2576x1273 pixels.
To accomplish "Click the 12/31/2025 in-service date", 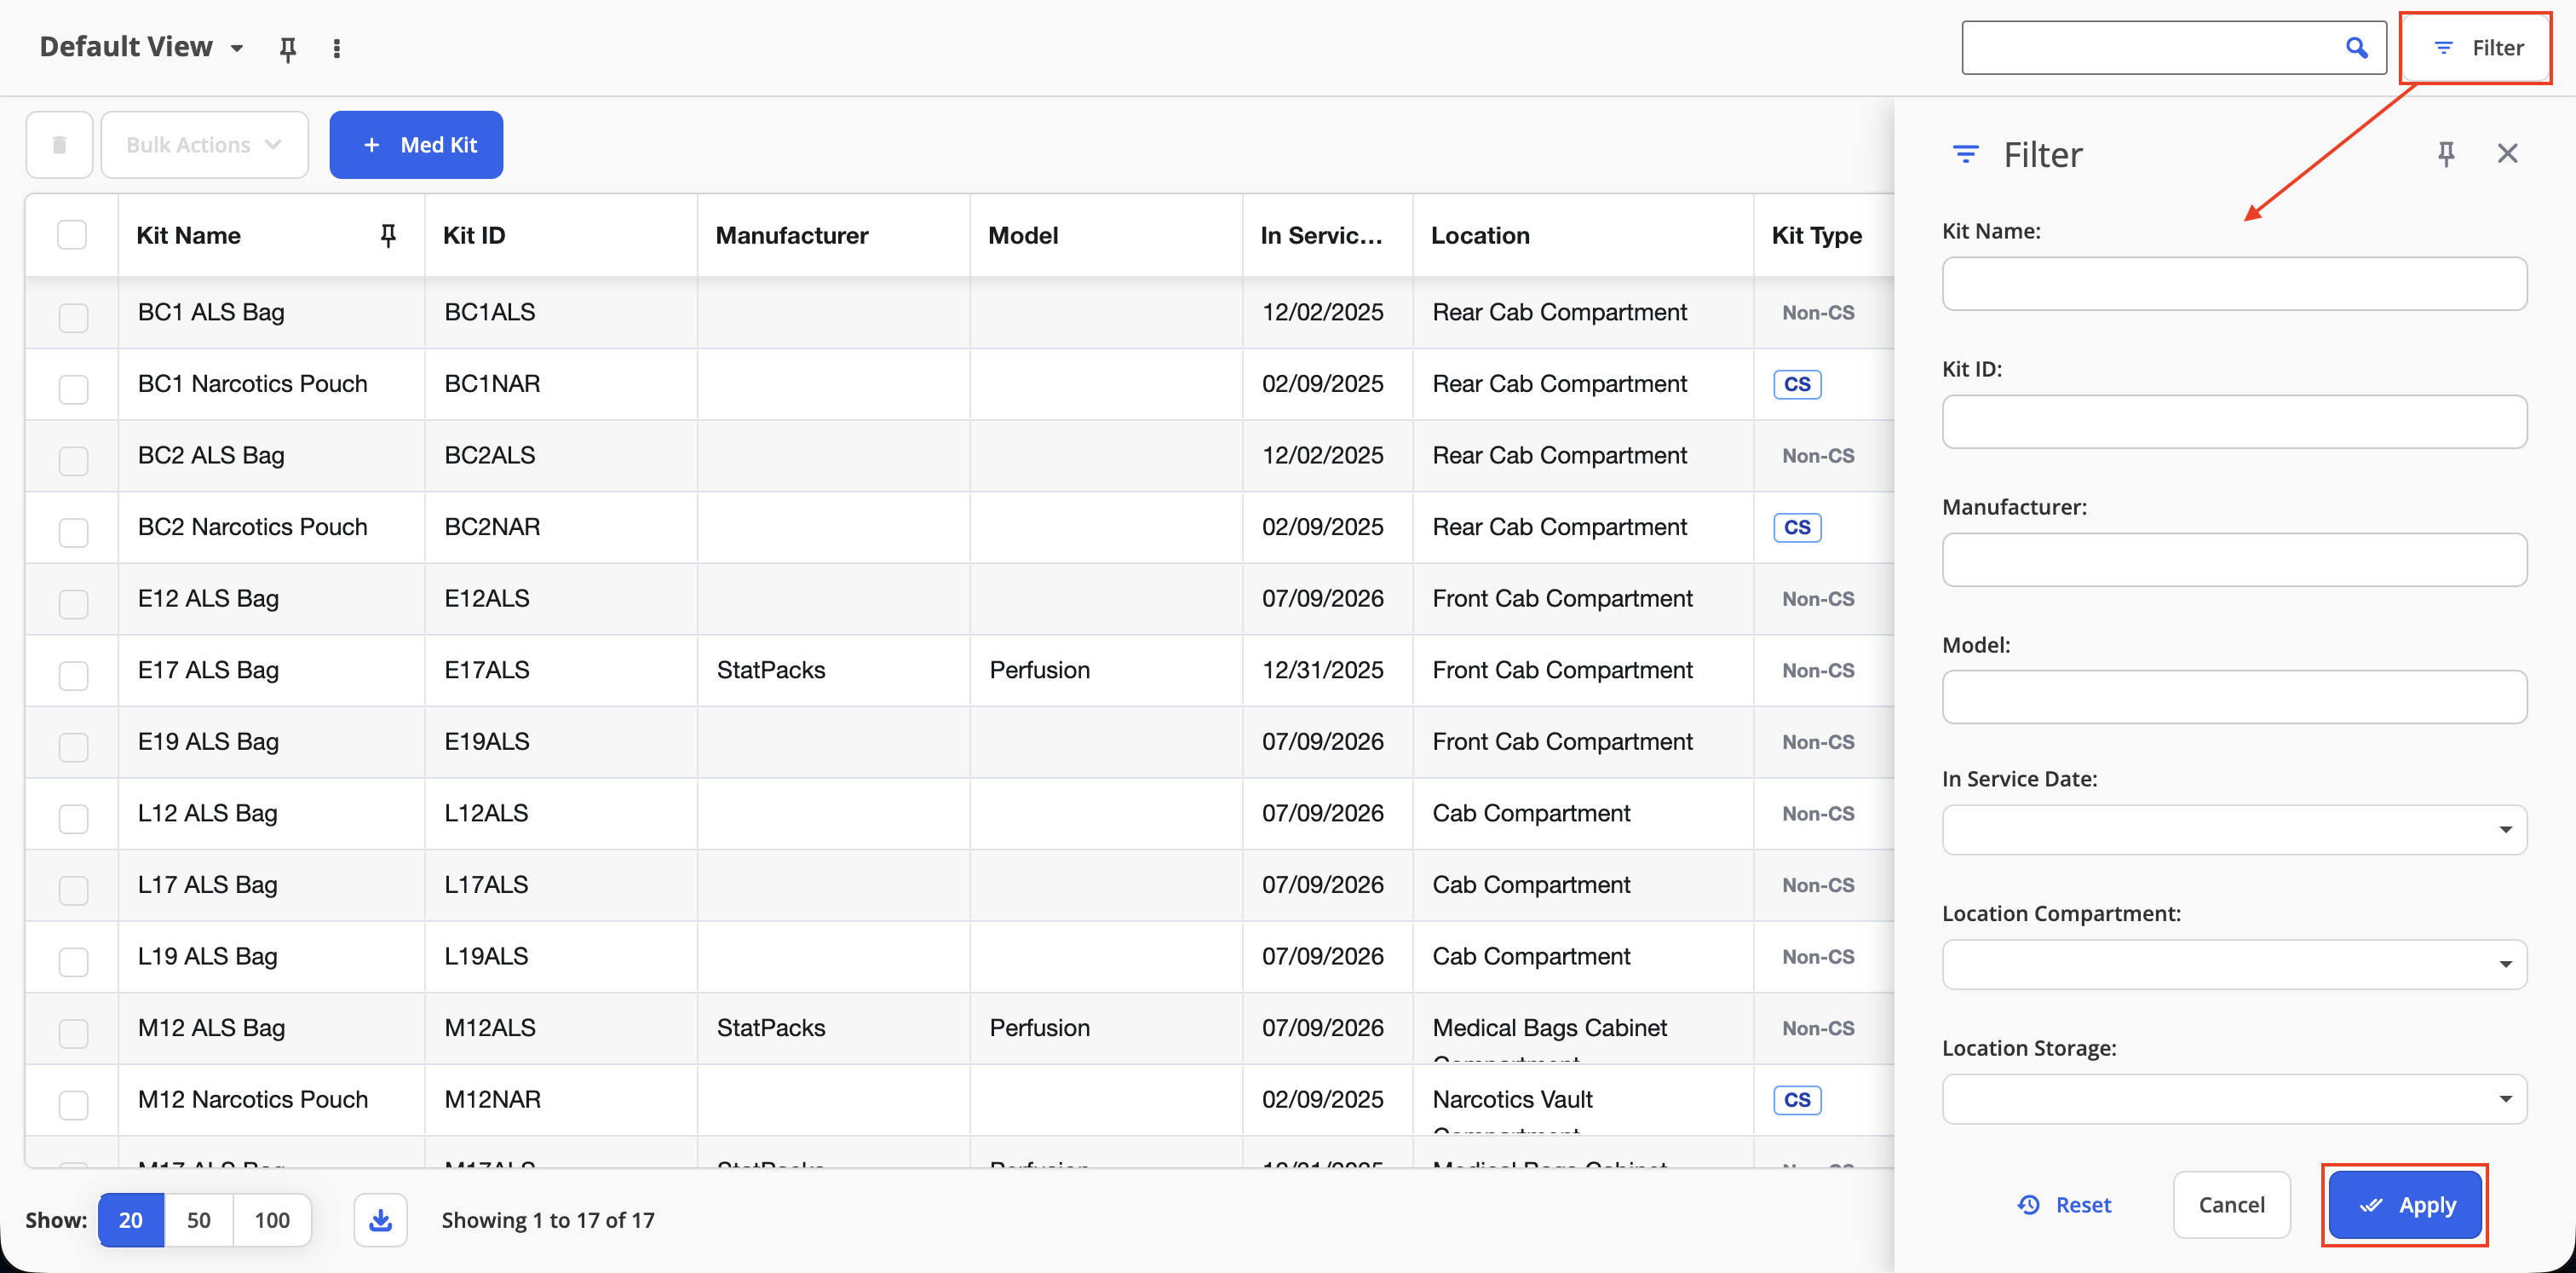I will [1322, 670].
